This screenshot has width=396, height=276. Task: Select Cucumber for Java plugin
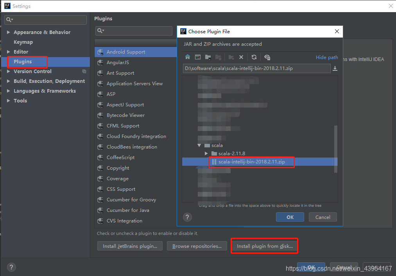pos(136,210)
